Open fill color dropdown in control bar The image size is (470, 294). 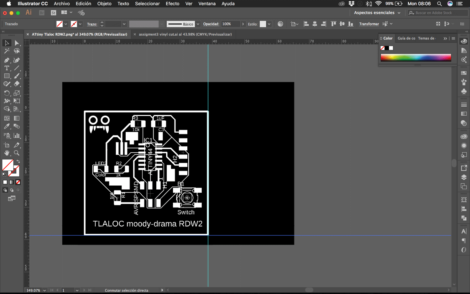66,24
